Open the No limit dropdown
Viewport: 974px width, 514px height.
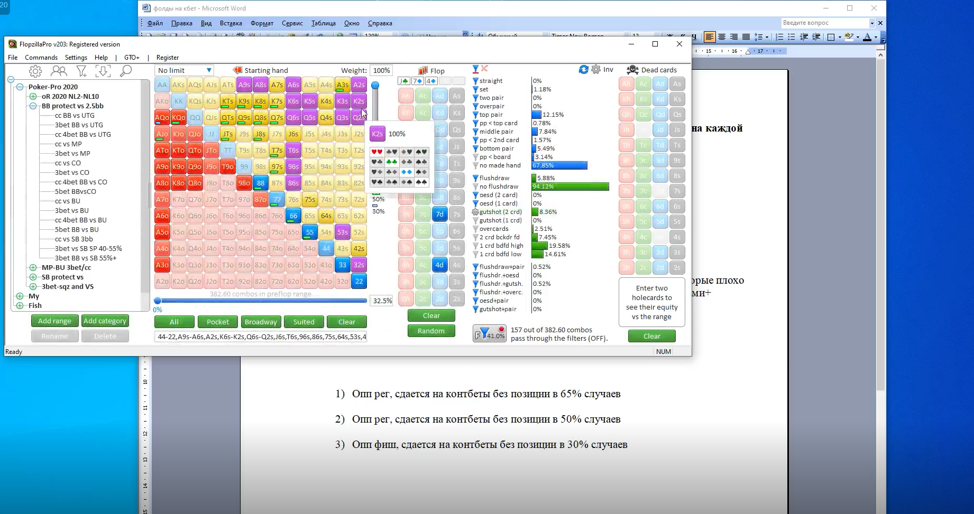pyautogui.click(x=184, y=70)
